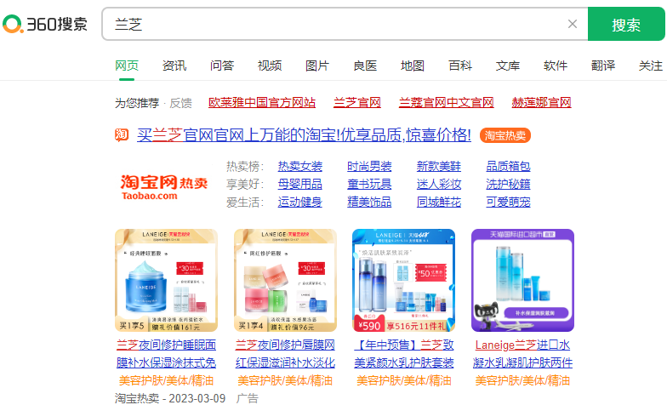667x405 pixels.
Task: Open 新款美鞋 category link
Action: [439, 167]
